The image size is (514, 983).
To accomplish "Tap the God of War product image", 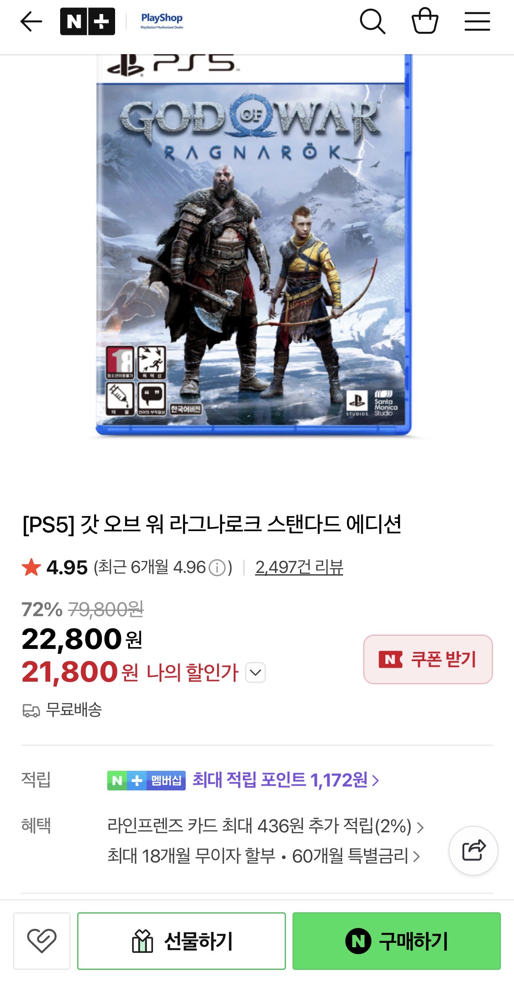I will coord(254,245).
